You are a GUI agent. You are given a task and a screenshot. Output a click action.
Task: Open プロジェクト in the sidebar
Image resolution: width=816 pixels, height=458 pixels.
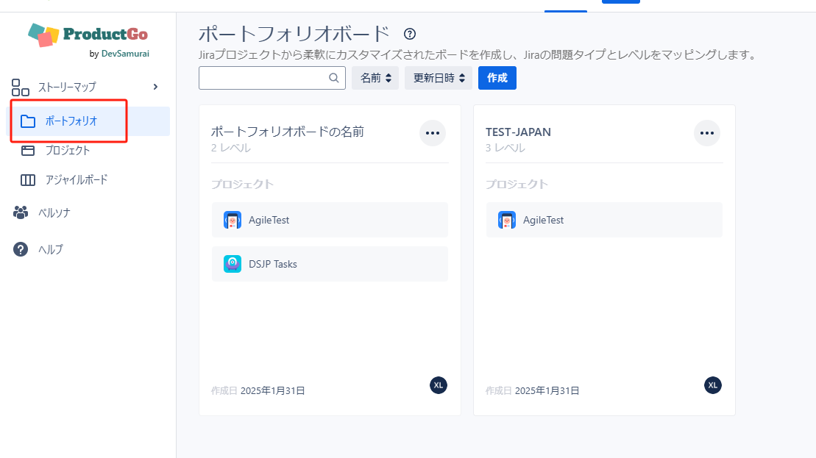pyautogui.click(x=67, y=151)
